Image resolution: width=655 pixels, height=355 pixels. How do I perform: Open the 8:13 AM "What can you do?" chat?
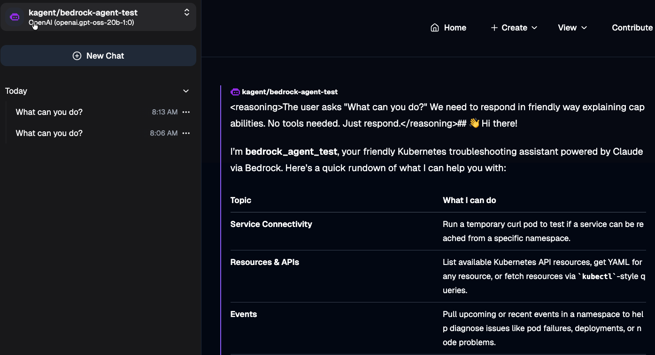tap(49, 112)
